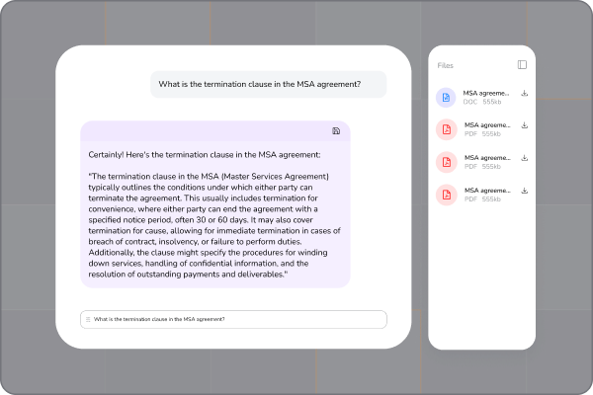Screen dimensions: 593x395
Task: Click the bottom red PDF file icon
Action: pyautogui.click(x=446, y=194)
